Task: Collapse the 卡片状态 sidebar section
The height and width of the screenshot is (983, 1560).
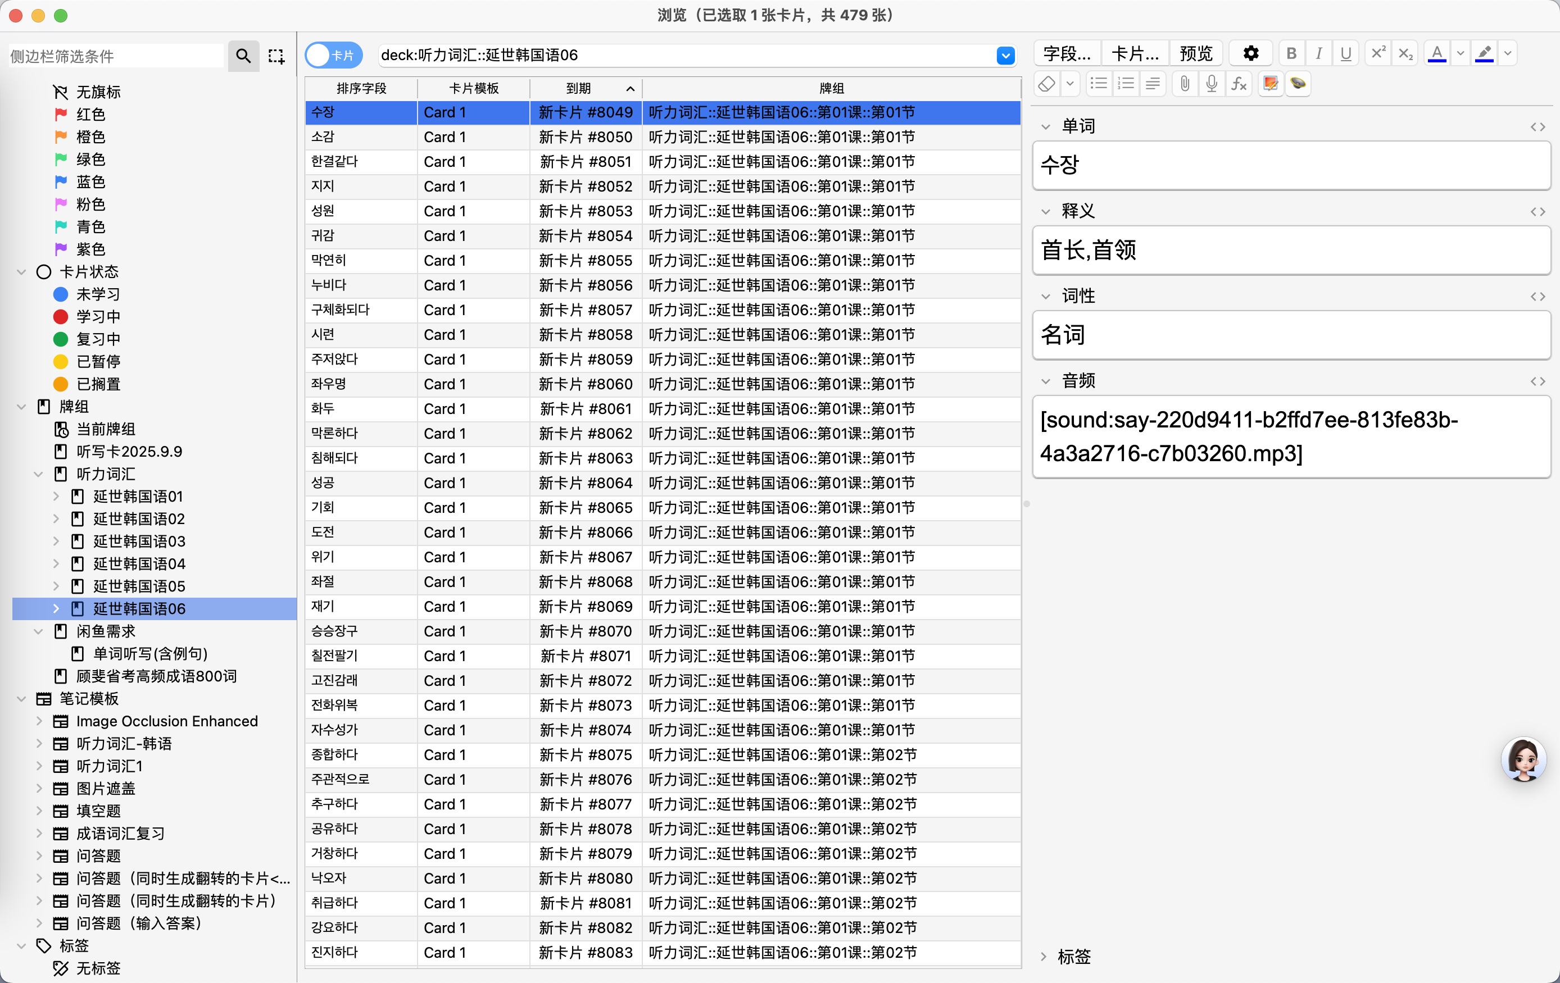Action: click(21, 272)
